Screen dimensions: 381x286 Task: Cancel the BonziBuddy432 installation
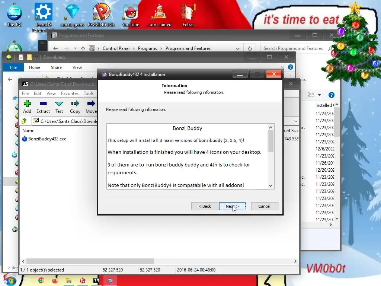(x=265, y=206)
